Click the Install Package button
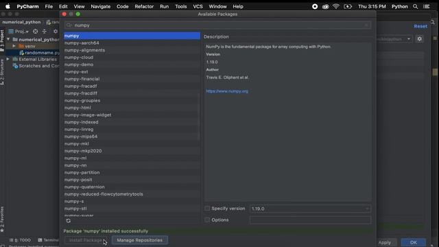Screen dimensions: 439x247 pos(85,240)
